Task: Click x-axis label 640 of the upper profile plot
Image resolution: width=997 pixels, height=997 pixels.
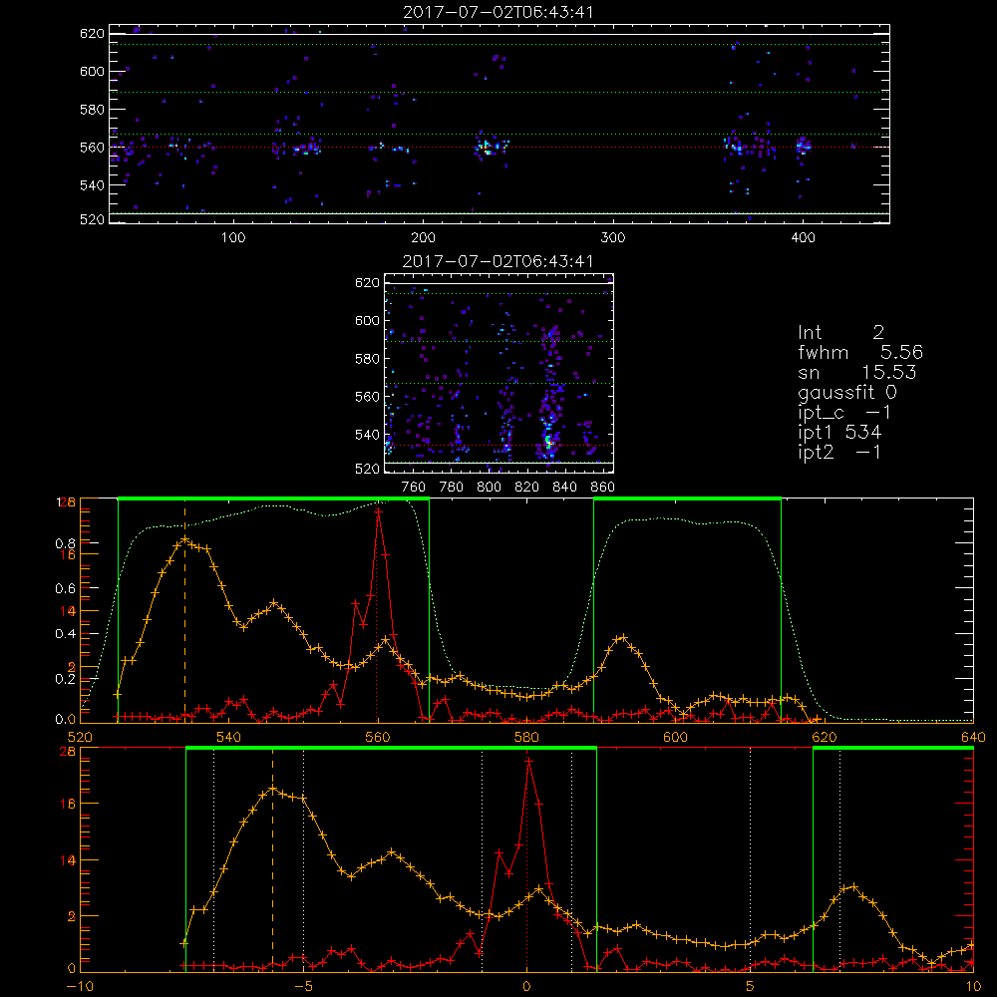Action: click(x=973, y=738)
